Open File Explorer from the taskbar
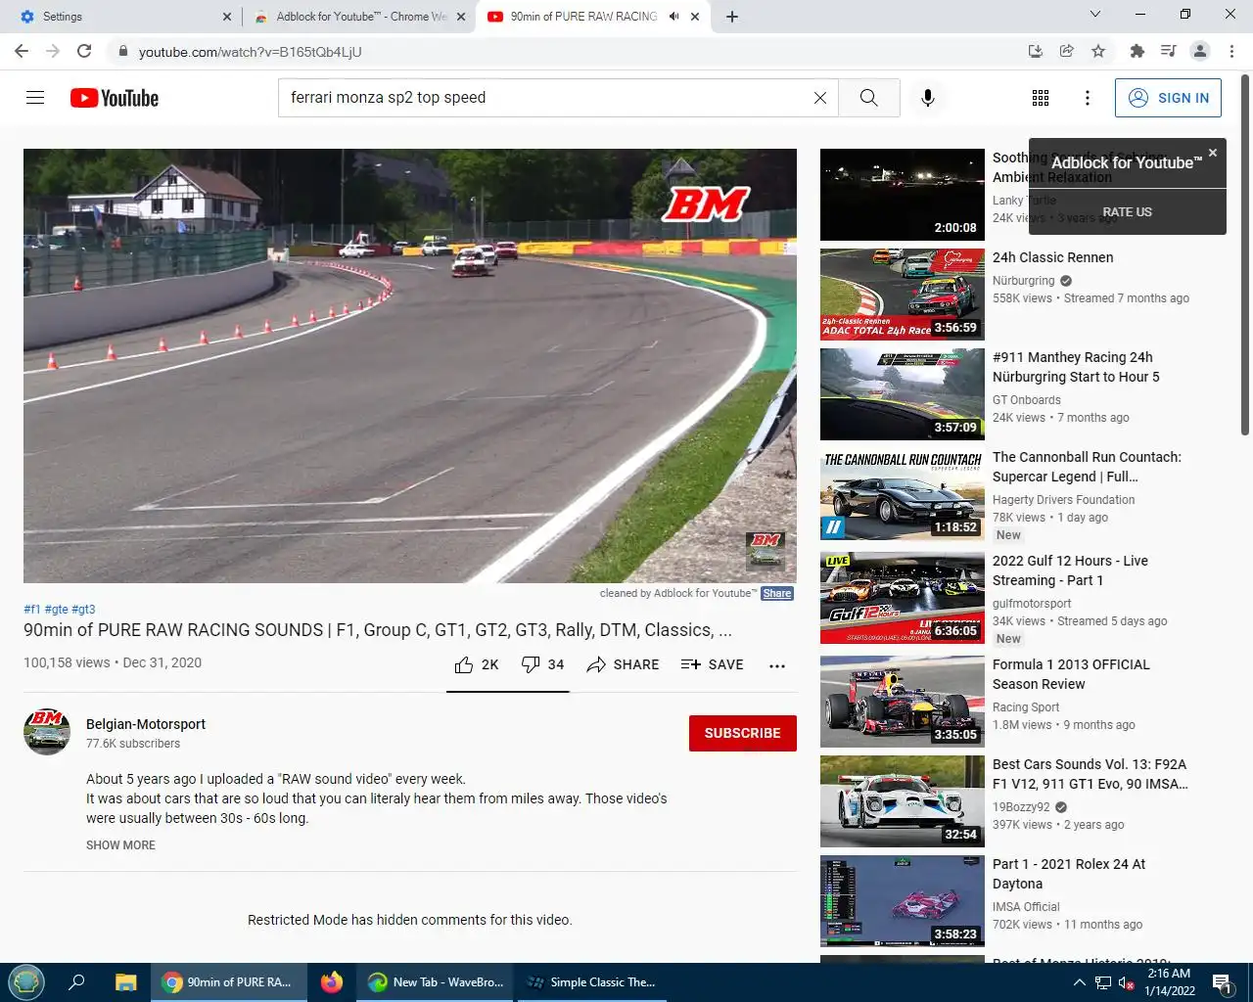 (x=126, y=982)
